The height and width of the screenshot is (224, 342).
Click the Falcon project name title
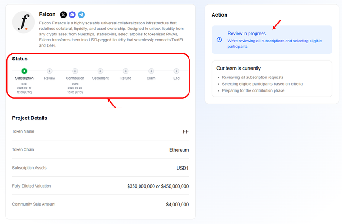pyautogui.click(x=47, y=15)
